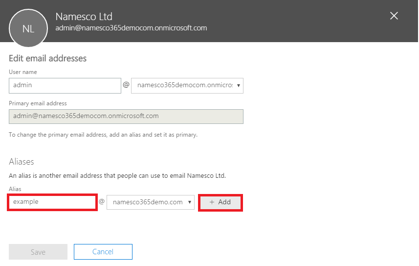Click the small Alias label above example
Viewport: 419px width, 266px height.
15,189
